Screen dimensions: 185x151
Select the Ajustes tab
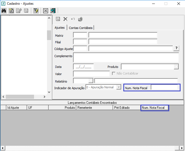[59, 28]
